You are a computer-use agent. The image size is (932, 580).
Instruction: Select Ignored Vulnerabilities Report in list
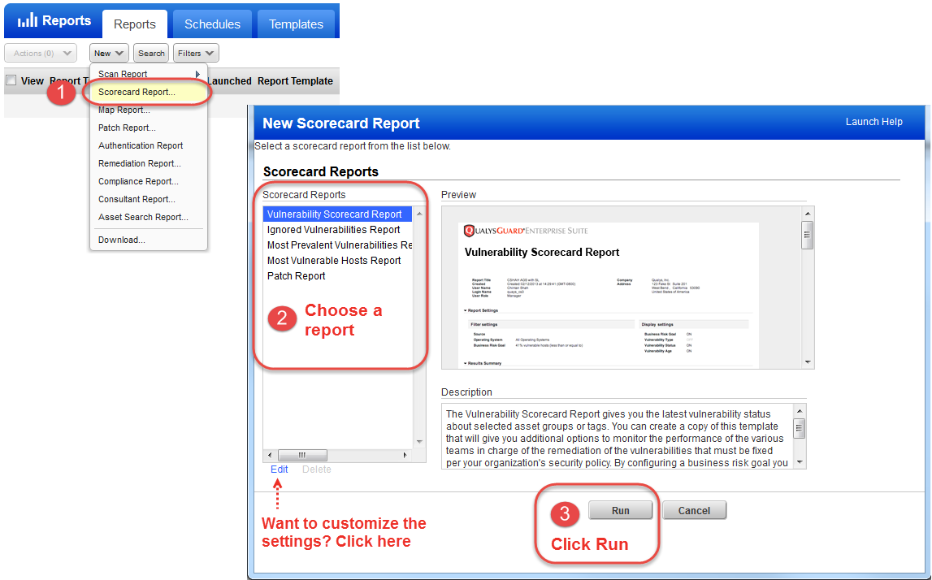click(333, 230)
